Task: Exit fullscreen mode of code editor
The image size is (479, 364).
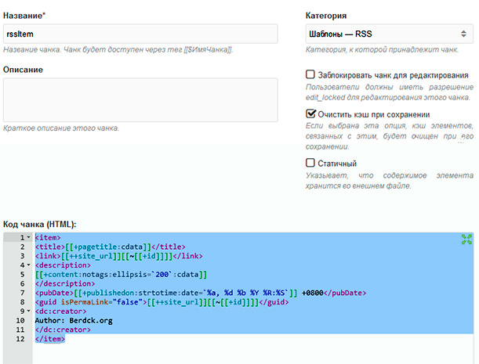Action: [x=466, y=240]
